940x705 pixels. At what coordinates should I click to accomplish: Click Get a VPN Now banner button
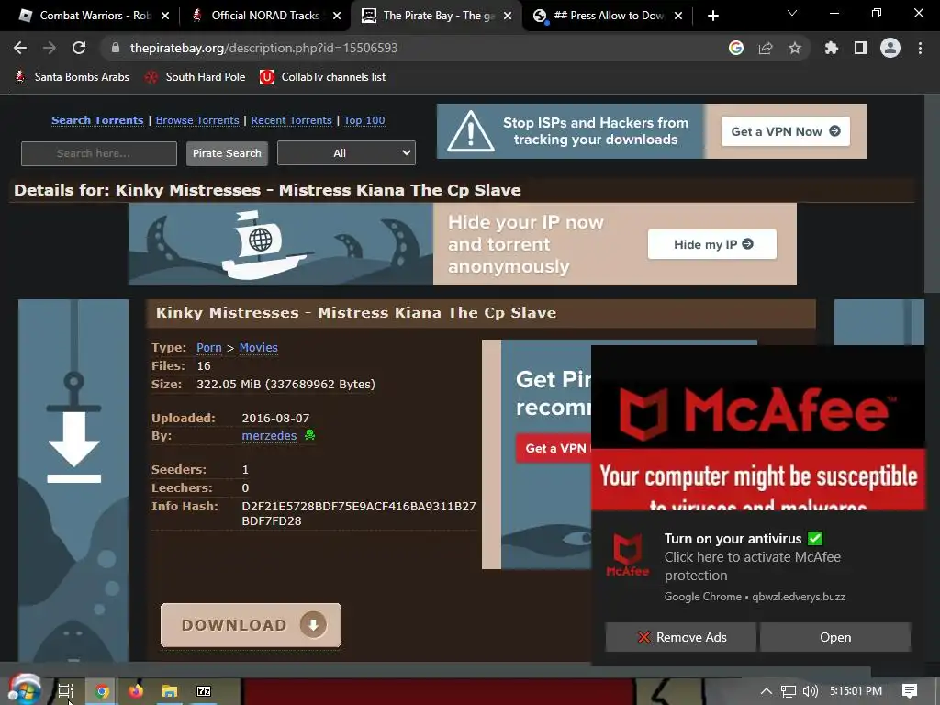786,131
